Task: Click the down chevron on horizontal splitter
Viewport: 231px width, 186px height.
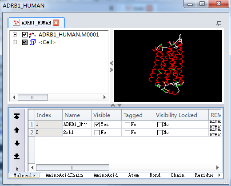Action: (119, 105)
